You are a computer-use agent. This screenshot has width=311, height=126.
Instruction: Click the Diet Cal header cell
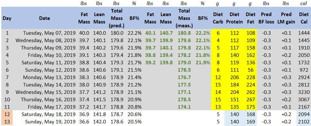pos(304,18)
